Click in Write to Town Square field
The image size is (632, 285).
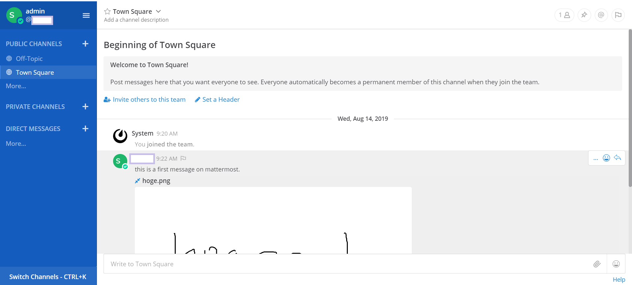pos(346,264)
